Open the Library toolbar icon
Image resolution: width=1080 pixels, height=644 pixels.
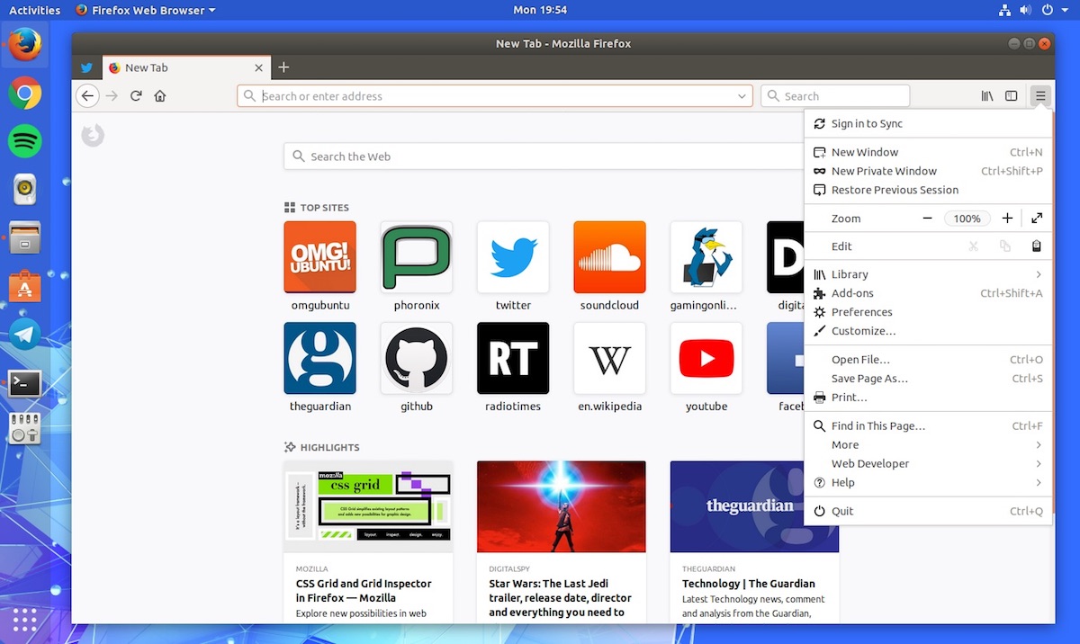(x=987, y=96)
